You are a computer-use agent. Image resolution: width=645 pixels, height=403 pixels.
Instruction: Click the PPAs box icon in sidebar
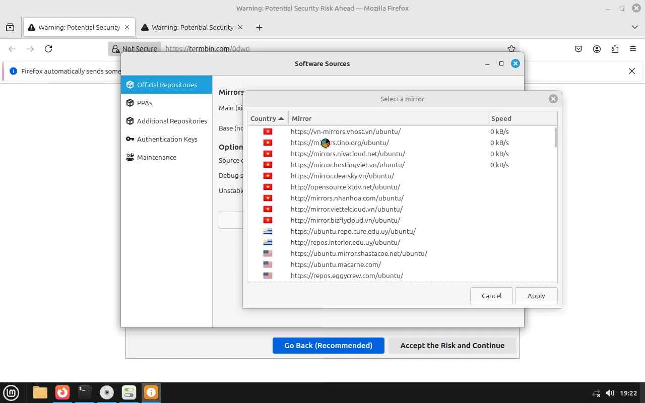coord(130,103)
